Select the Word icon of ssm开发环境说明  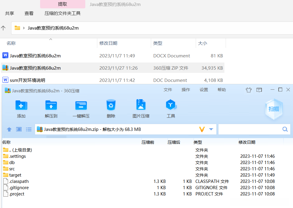[5, 80]
